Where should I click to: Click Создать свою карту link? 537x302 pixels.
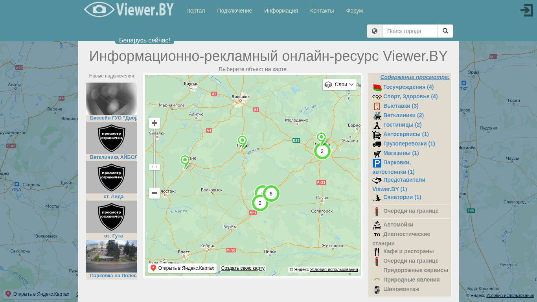click(x=243, y=268)
